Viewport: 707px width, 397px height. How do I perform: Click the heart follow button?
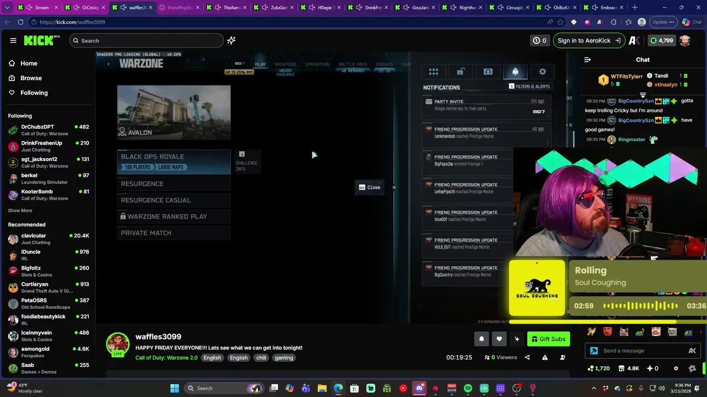coord(499,339)
